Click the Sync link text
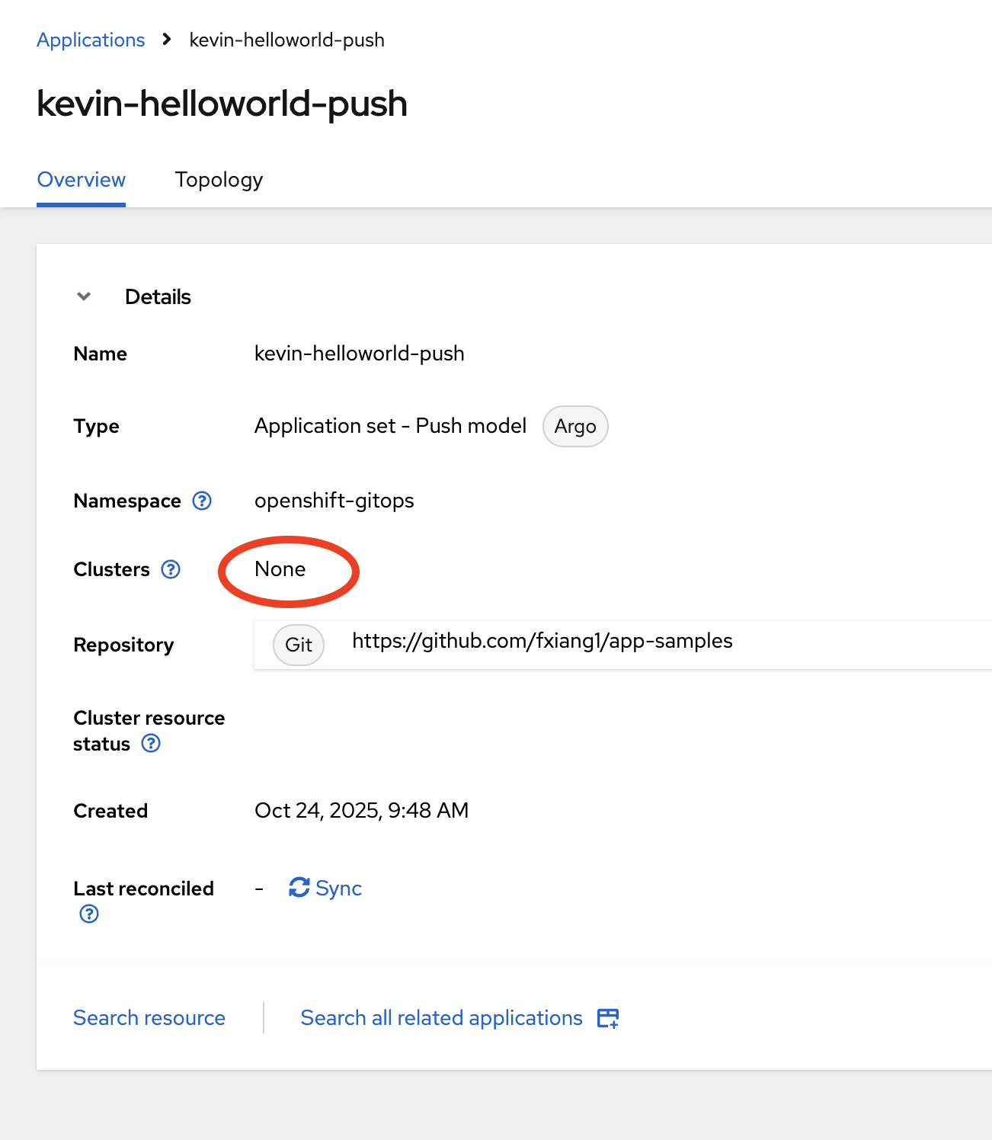This screenshot has height=1140, width=992. tap(338, 889)
